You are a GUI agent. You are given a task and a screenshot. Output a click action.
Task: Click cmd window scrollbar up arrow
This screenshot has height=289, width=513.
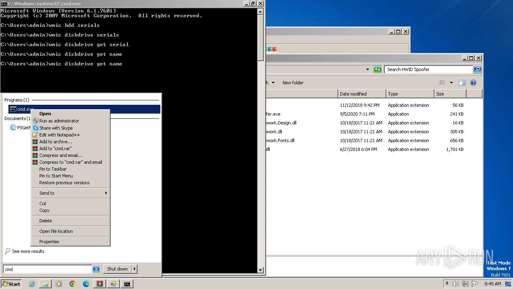261,11
